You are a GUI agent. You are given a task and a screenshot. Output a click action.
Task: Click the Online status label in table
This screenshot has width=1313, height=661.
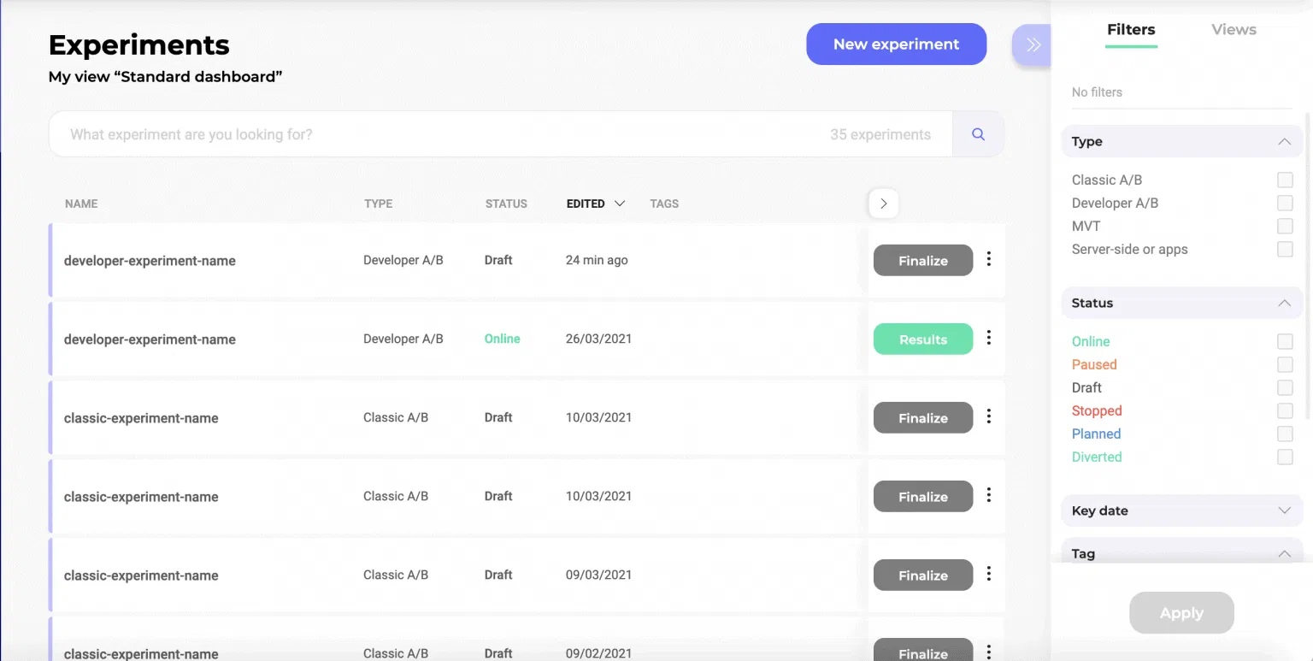coord(502,339)
